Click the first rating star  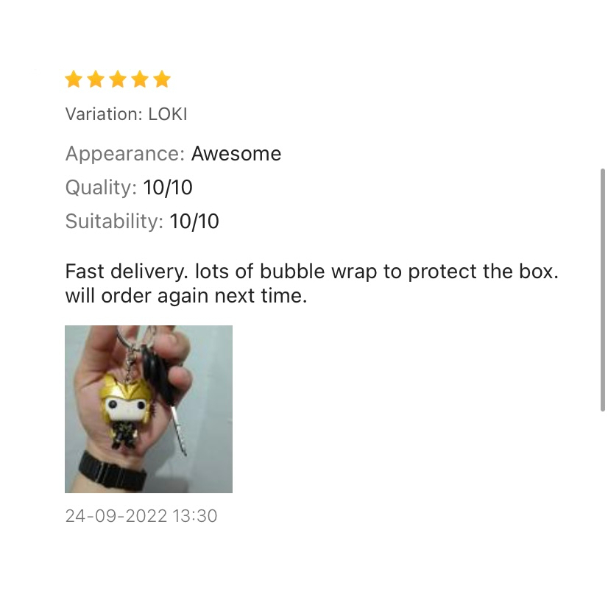[74, 79]
